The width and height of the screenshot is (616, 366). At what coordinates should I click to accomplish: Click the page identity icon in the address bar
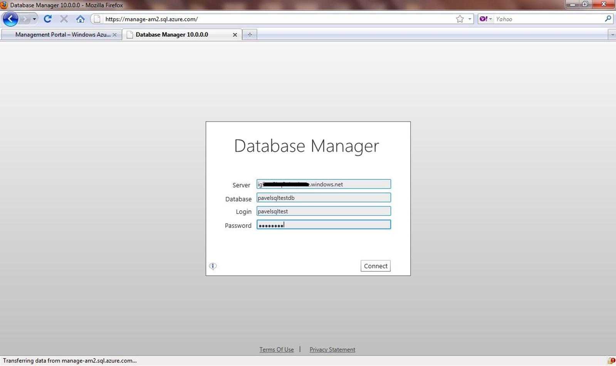[97, 19]
